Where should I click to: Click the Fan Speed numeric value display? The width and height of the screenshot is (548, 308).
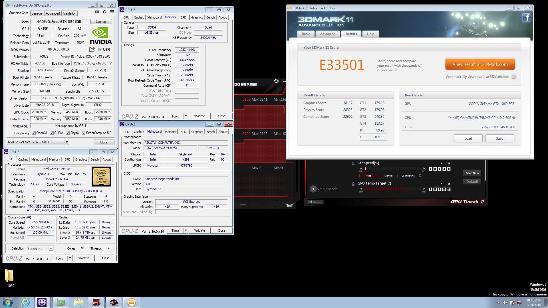pyautogui.click(x=440, y=169)
